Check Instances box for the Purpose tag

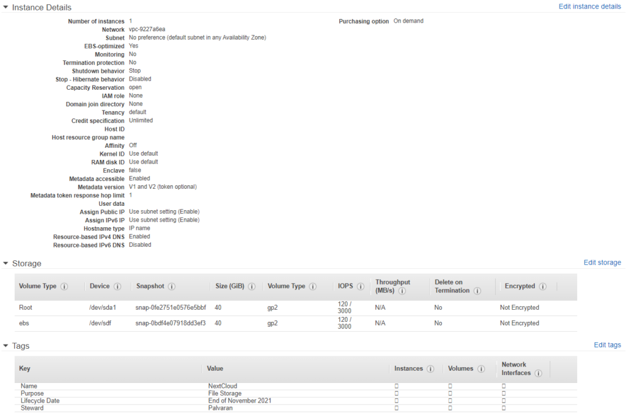396,393
